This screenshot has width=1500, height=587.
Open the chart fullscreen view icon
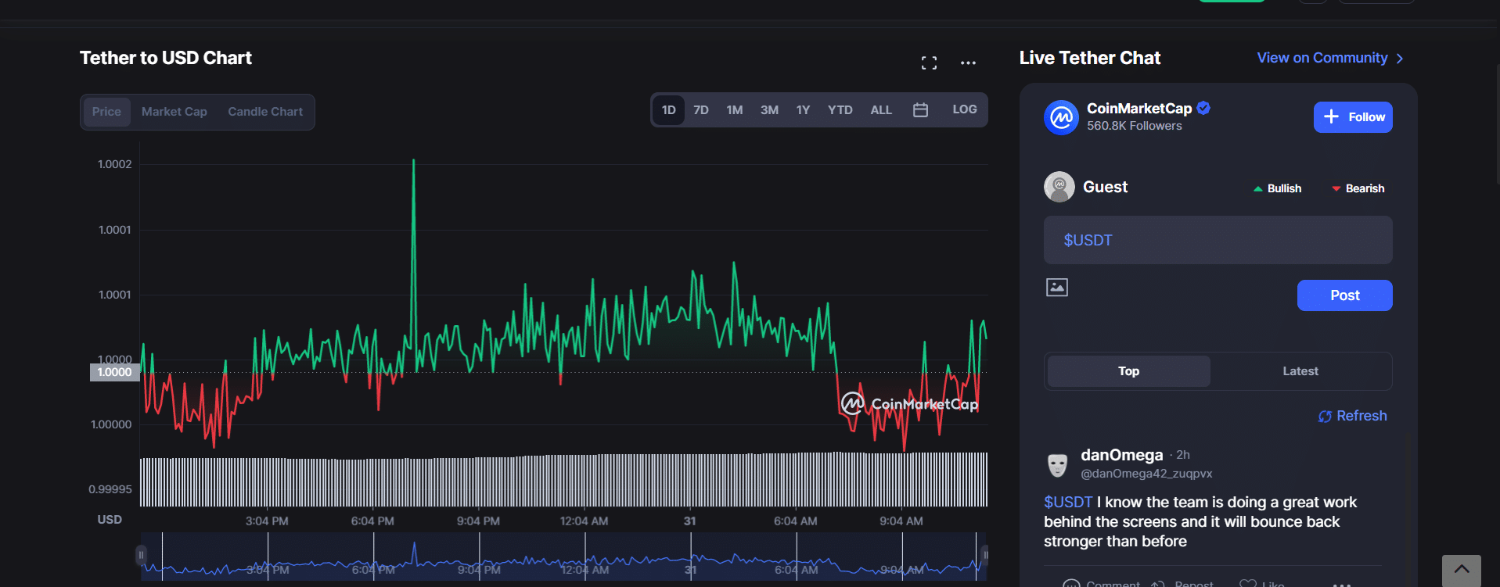[929, 63]
